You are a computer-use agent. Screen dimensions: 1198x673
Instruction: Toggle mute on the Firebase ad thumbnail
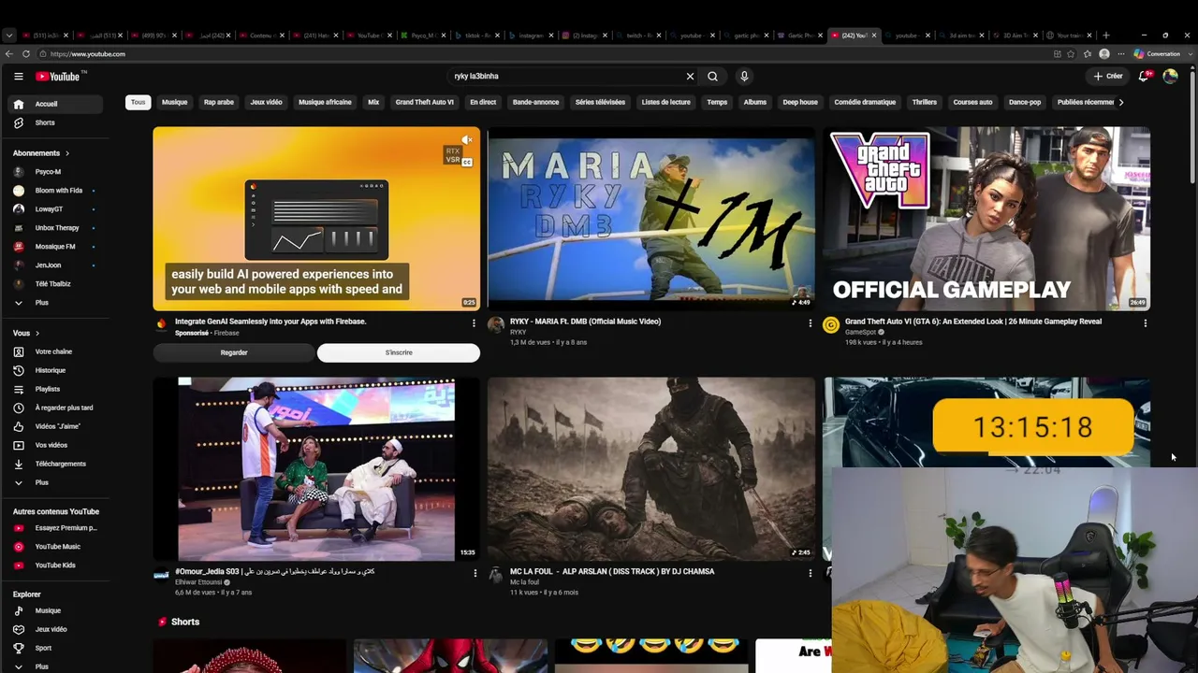point(467,140)
